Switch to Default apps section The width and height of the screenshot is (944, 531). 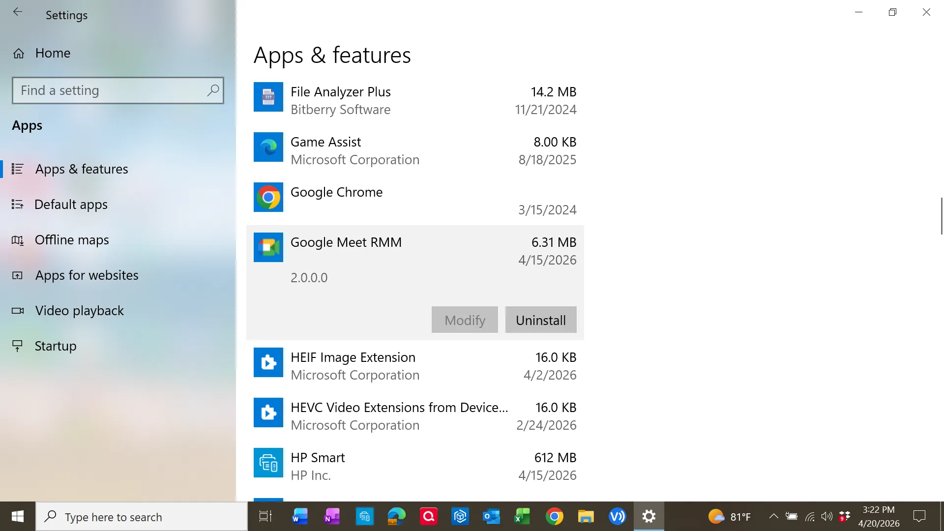tap(71, 205)
